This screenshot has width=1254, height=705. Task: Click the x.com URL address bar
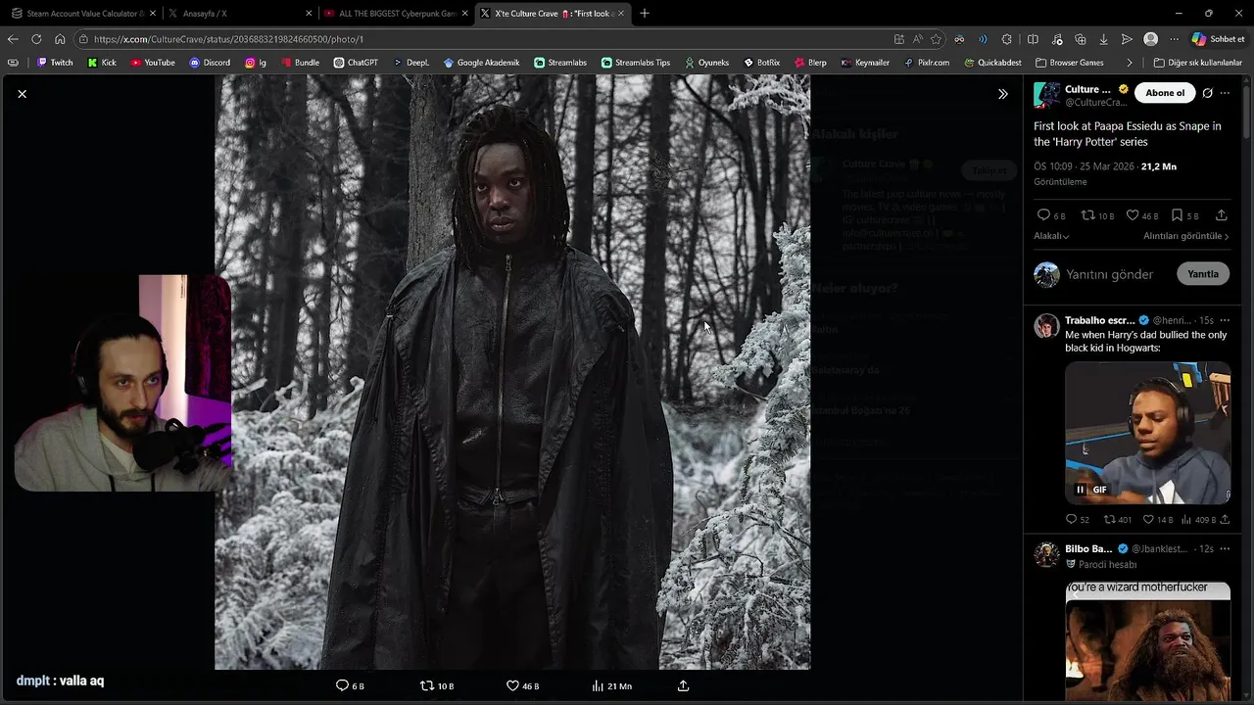pos(480,39)
